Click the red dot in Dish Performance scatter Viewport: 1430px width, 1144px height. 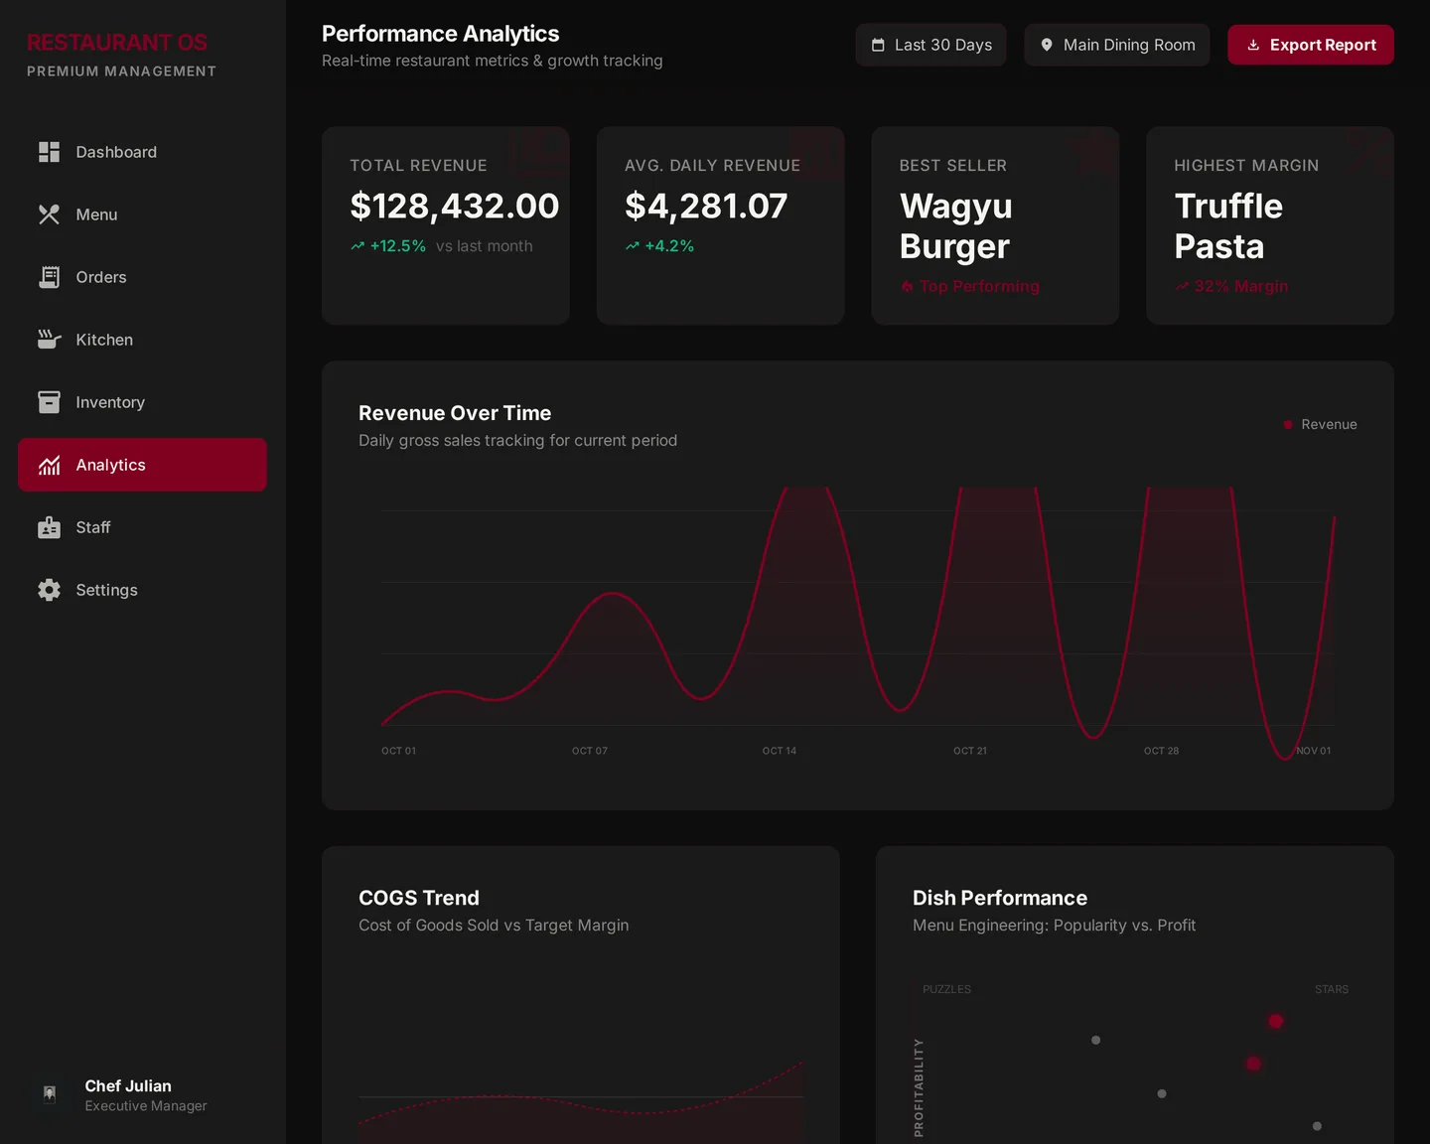pyautogui.click(x=1276, y=1021)
